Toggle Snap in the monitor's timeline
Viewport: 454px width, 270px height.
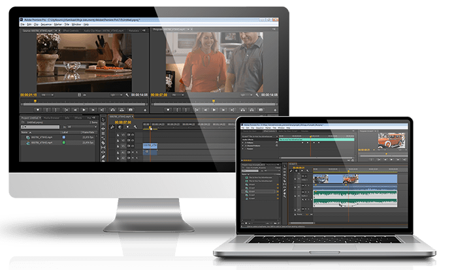[x=120, y=127]
